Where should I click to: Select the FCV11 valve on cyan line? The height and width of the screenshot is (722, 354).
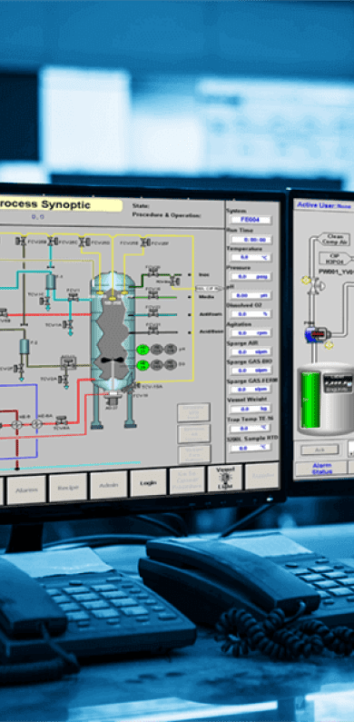coord(73,297)
